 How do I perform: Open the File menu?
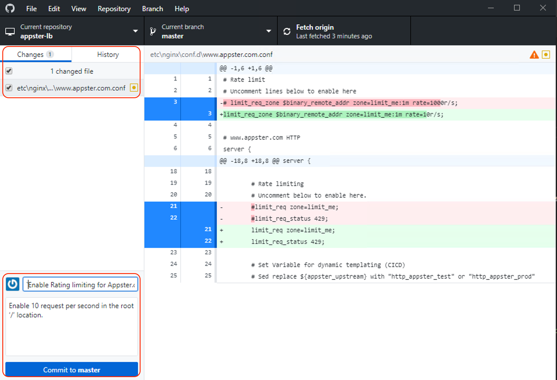tap(31, 9)
